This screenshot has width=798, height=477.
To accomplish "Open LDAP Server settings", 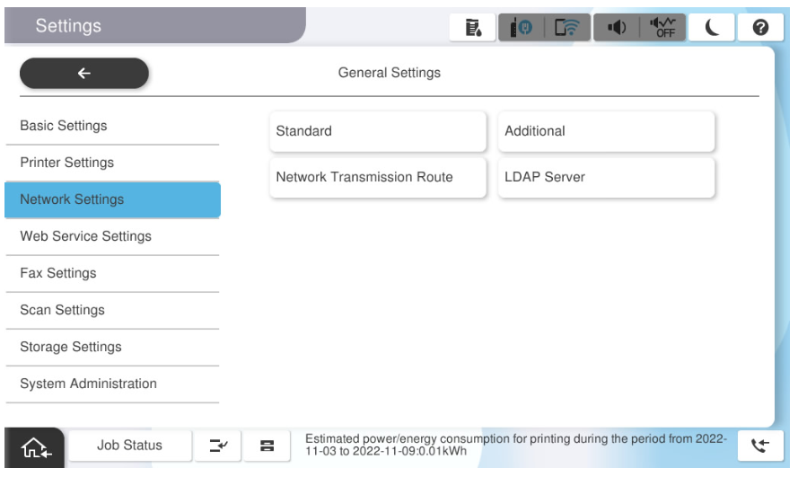I will [606, 178].
